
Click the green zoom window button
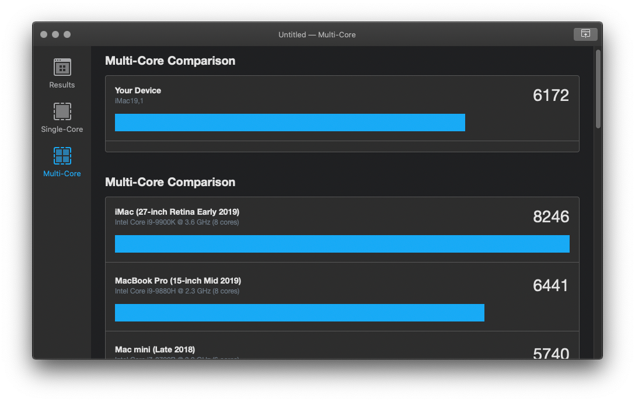tap(67, 34)
